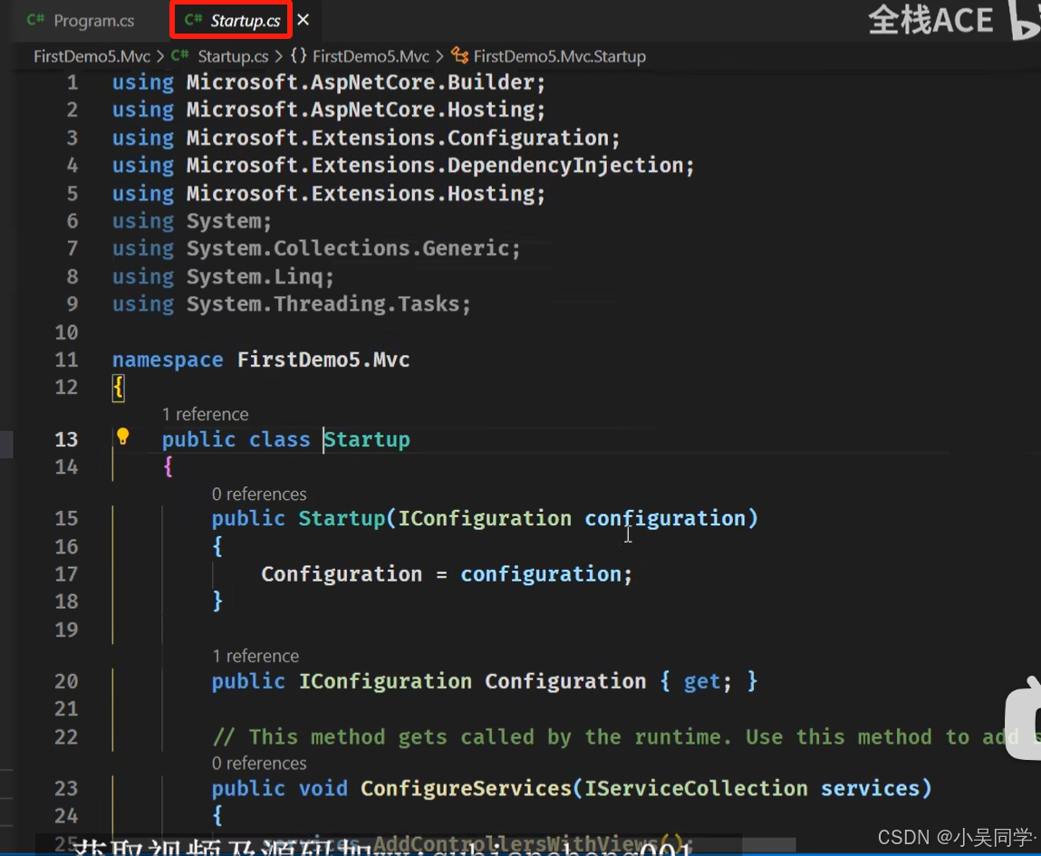Open the '1 reference' code lens above Startup class
Screen dimensions: 1041x856
[205, 414]
